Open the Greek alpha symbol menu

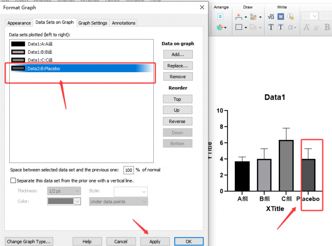292,27
